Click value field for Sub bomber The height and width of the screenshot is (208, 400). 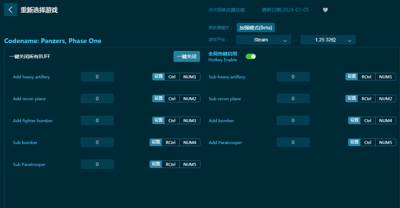(x=97, y=142)
